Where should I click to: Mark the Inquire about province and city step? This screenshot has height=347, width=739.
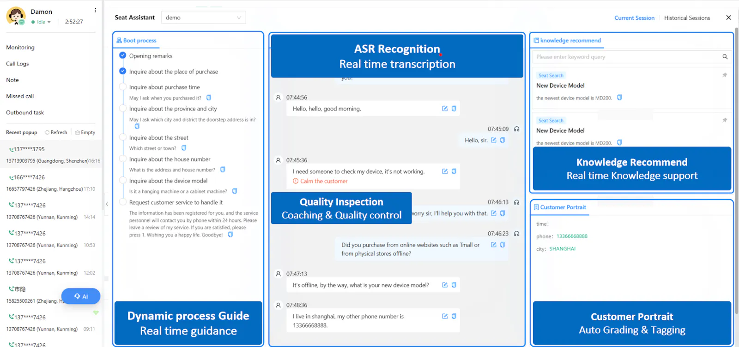click(122, 108)
